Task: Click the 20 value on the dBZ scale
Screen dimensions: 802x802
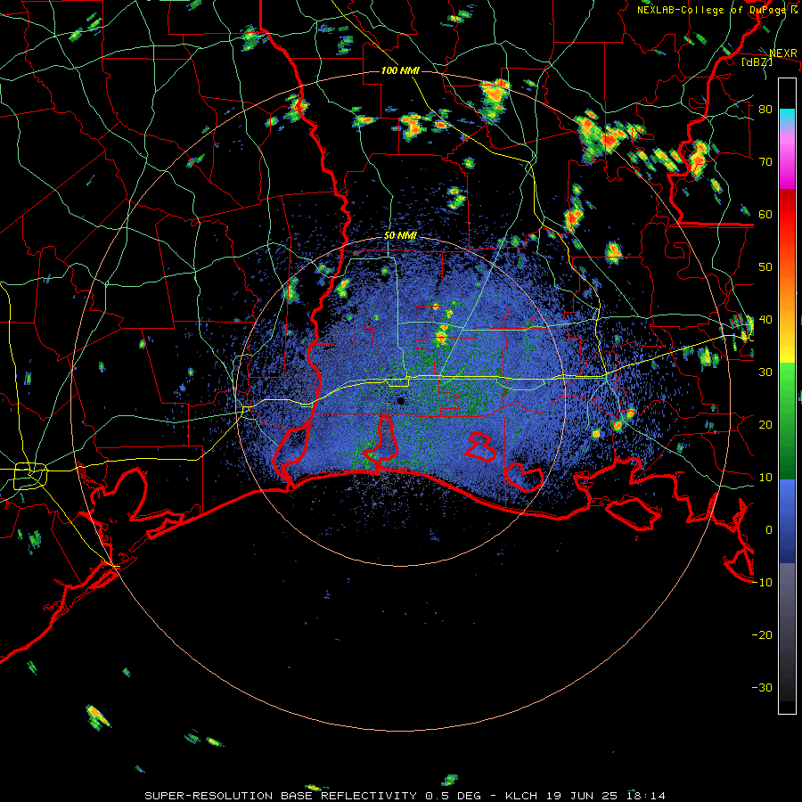Action: (765, 424)
